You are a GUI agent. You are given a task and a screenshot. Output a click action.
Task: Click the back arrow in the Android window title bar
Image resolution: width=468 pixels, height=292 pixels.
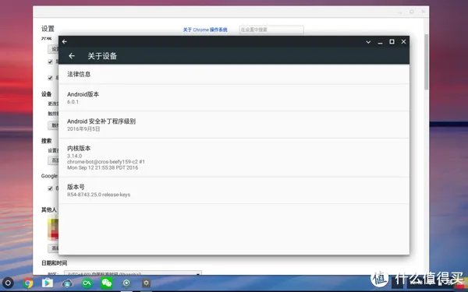tap(65, 42)
